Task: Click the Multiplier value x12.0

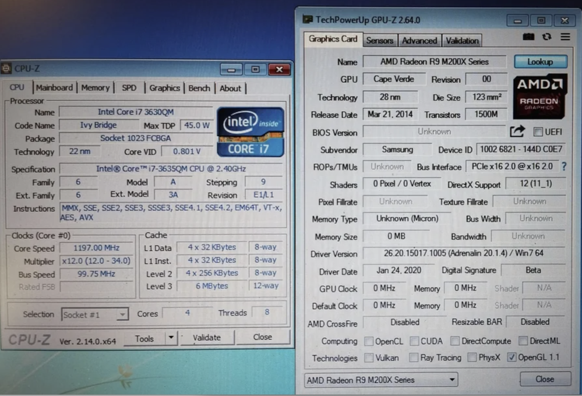Action: (x=97, y=260)
